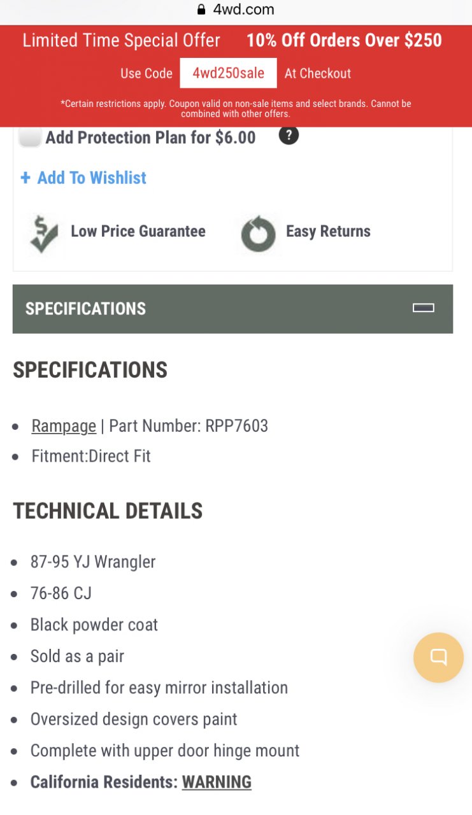472x815 pixels.
Task: Click the Limited Time Special Offer text
Action: point(121,40)
